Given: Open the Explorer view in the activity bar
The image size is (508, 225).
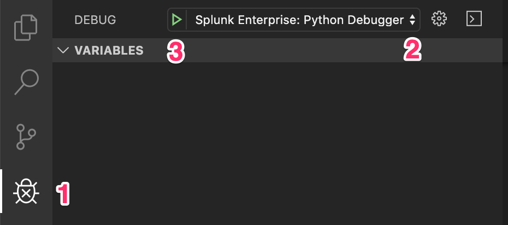Looking at the screenshot, I should 26,27.
